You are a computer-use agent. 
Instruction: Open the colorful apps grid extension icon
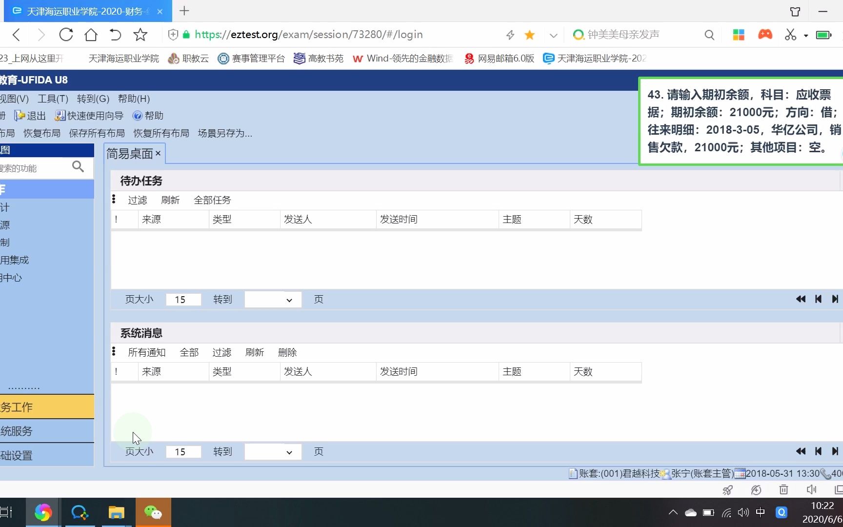click(x=739, y=35)
